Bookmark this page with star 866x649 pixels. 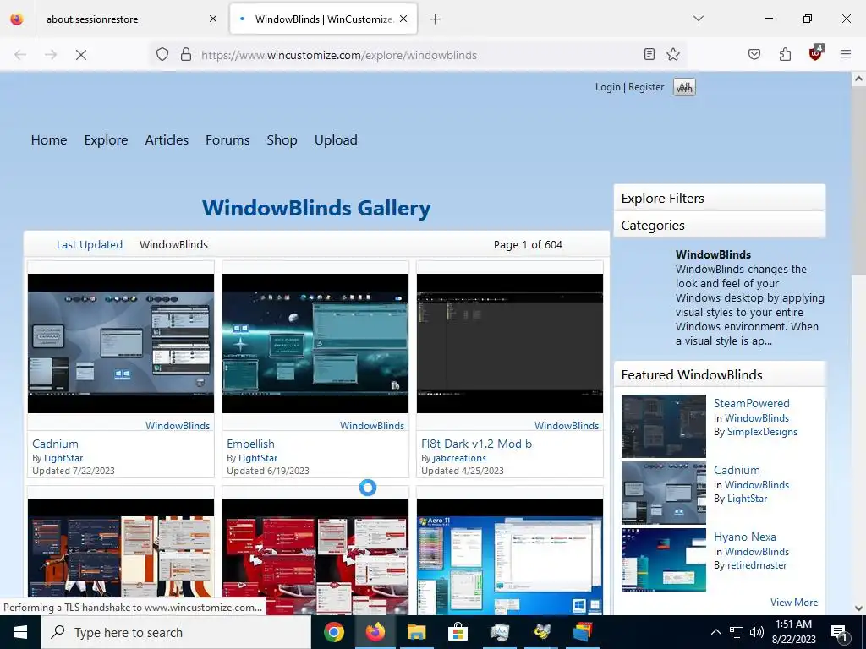(x=672, y=54)
